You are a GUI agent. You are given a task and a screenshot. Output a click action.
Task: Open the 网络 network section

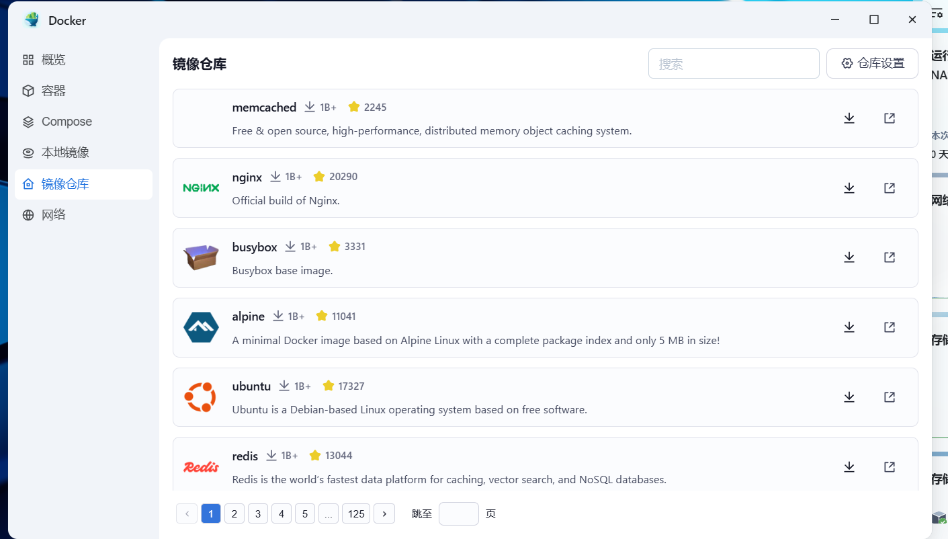point(83,215)
